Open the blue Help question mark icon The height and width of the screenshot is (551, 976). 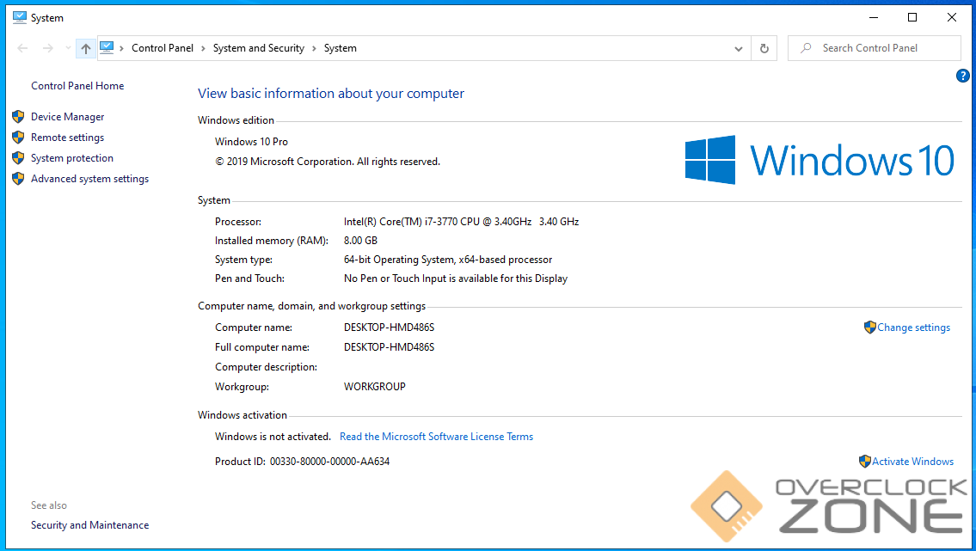[962, 76]
